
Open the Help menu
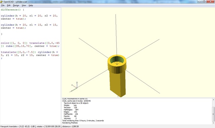tap(31, 5)
